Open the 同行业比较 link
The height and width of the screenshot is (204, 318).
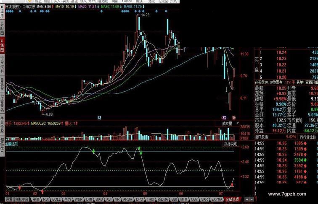(x=308, y=137)
